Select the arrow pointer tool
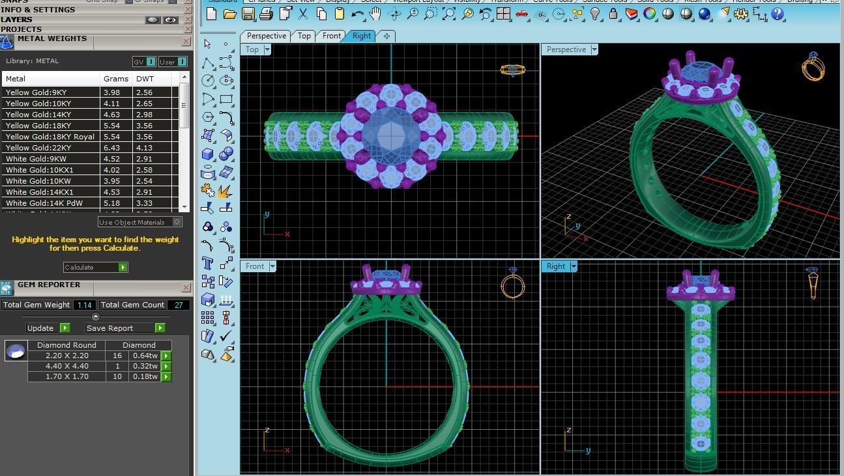The width and height of the screenshot is (844, 476). [207, 44]
